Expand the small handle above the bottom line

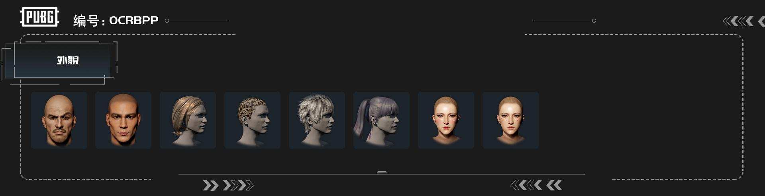382,172
